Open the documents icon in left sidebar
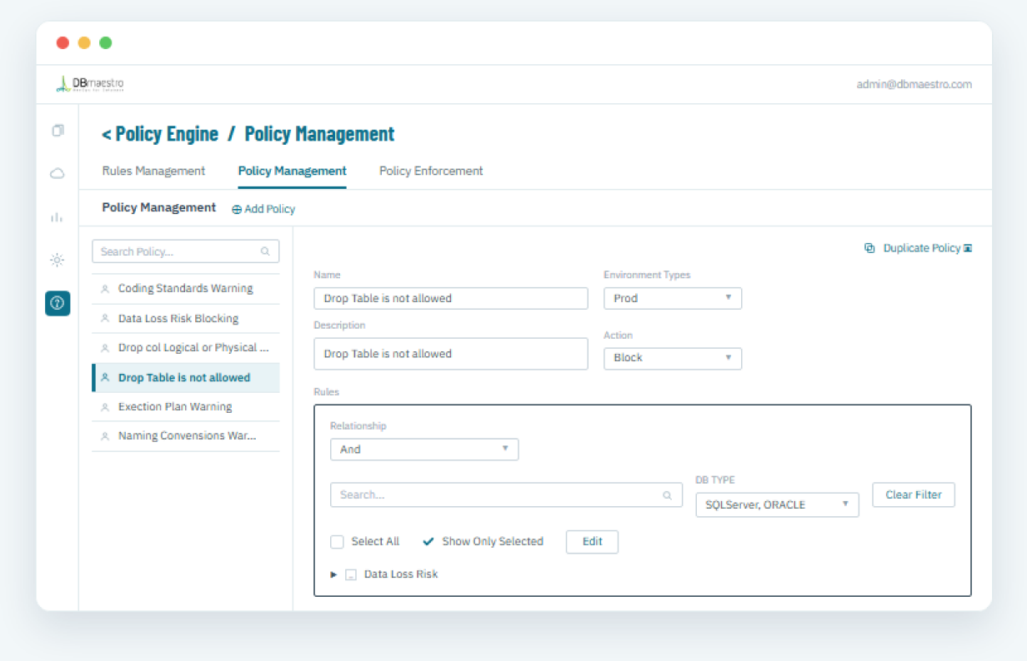 click(58, 131)
